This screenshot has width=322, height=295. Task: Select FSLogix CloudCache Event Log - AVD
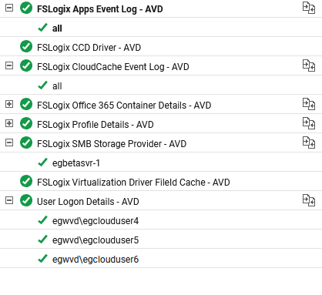[113, 67]
